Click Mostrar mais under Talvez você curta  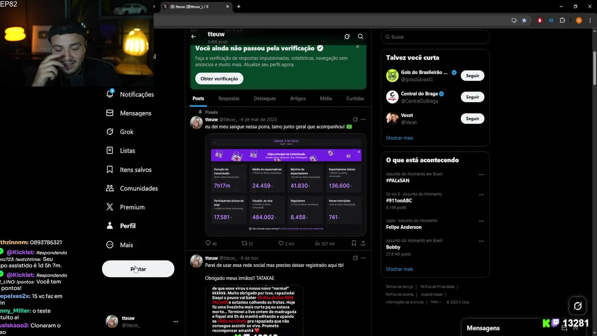tap(399, 138)
